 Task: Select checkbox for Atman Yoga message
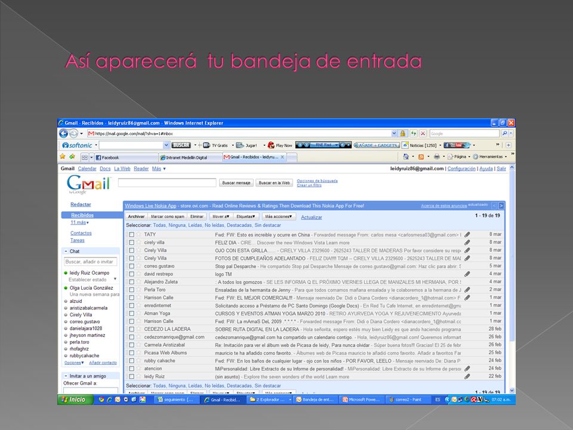click(x=131, y=314)
